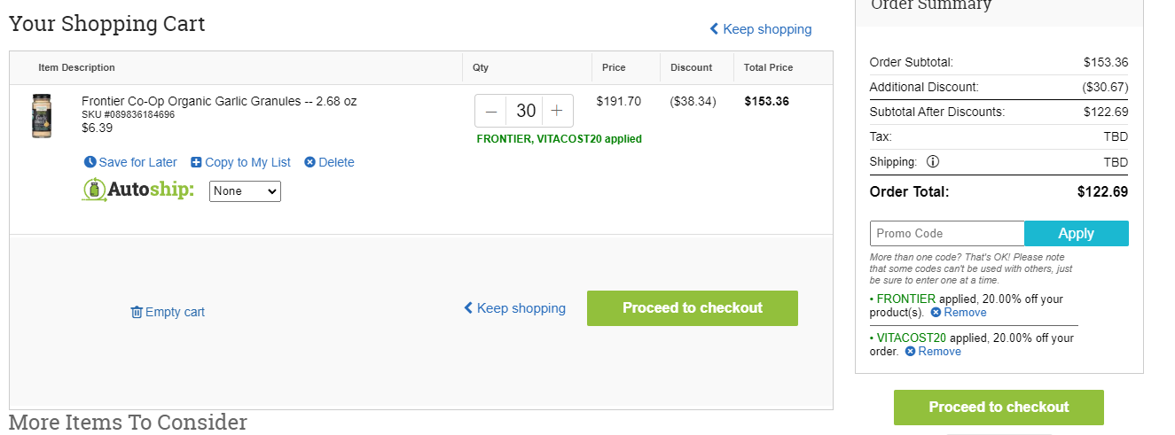
Task: Click the Save for Later clock icon
Action: point(90,162)
